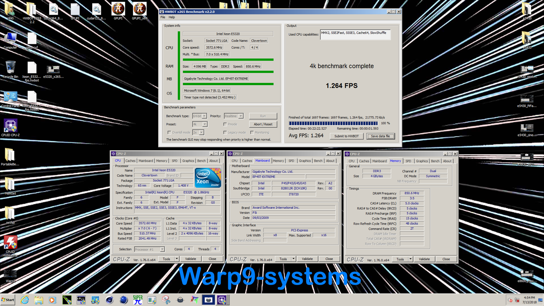Open the Benchmark type dropdown

(x=204, y=116)
